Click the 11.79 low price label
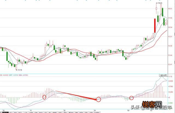175x113 pixels. click(x=20, y=70)
